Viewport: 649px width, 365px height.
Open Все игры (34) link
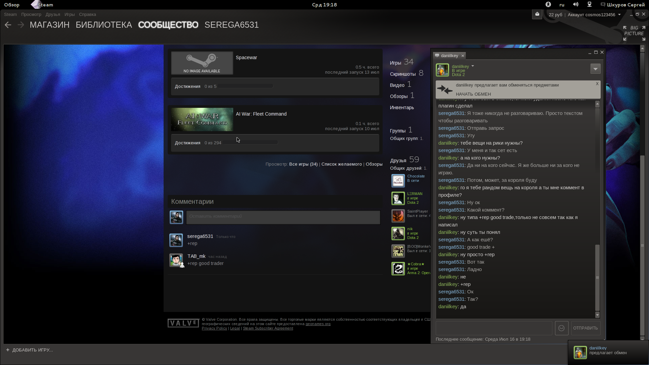[x=303, y=164]
